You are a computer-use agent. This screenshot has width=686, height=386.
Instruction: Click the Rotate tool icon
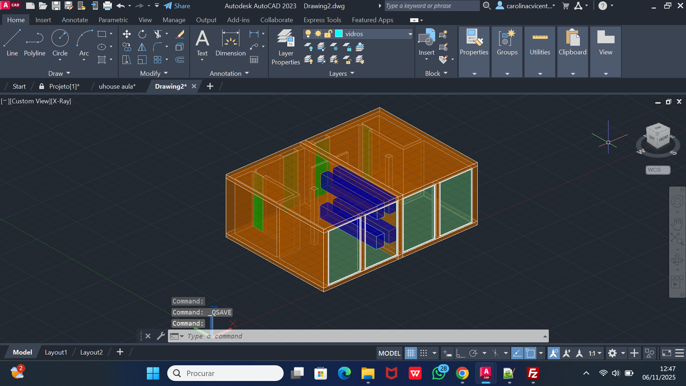[x=142, y=34]
